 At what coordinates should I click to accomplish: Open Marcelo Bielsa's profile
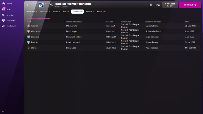(152, 26)
